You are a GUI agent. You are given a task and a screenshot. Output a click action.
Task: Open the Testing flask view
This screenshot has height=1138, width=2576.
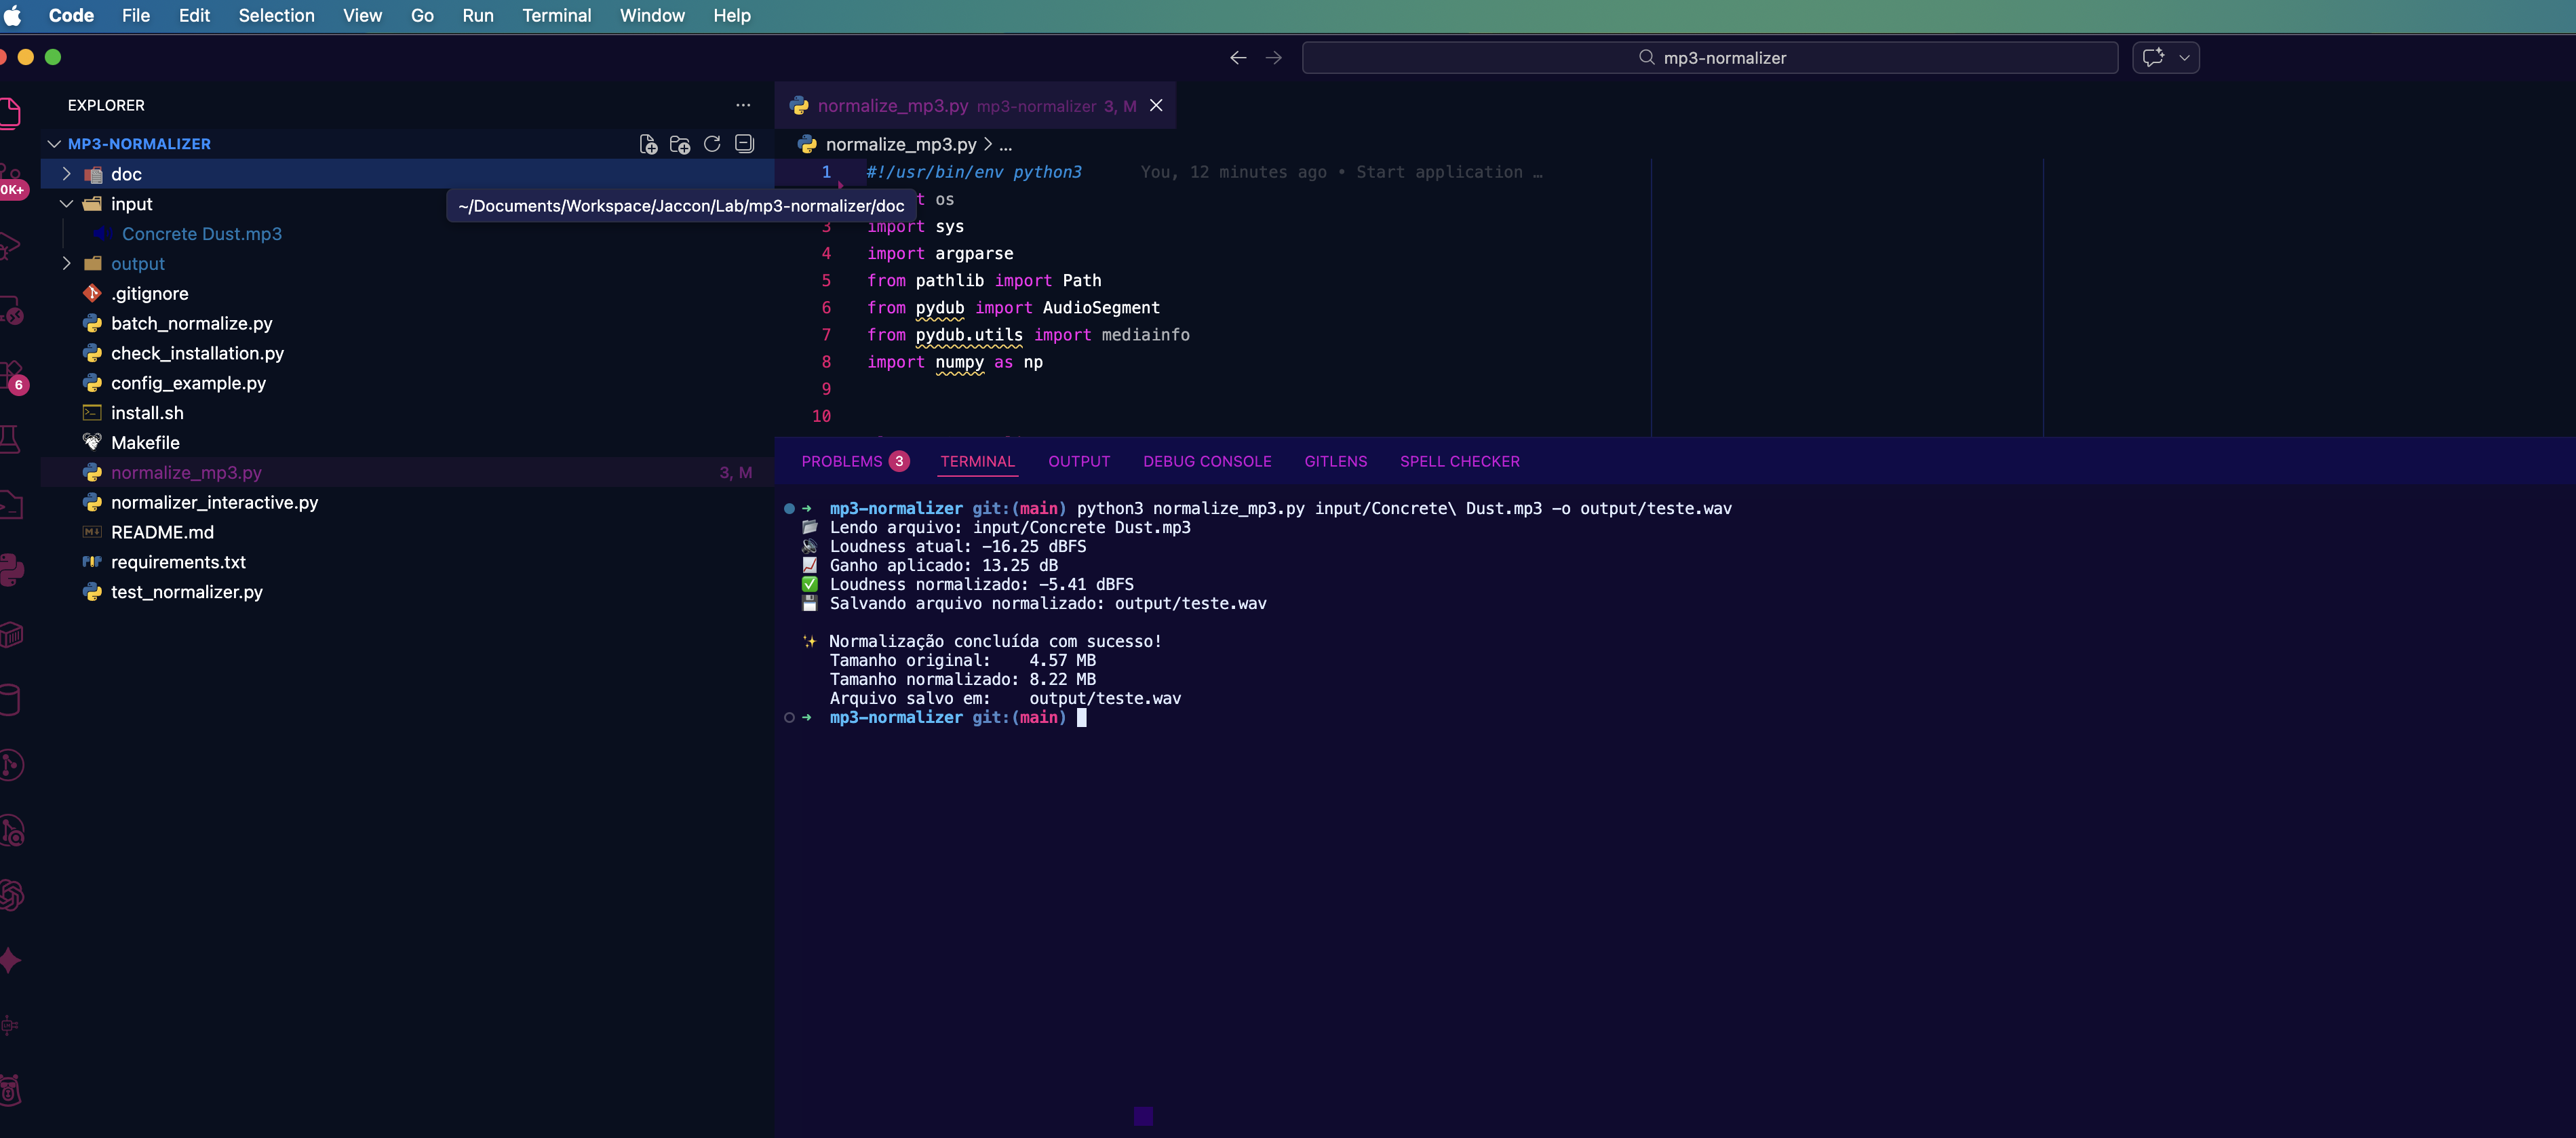[10, 439]
